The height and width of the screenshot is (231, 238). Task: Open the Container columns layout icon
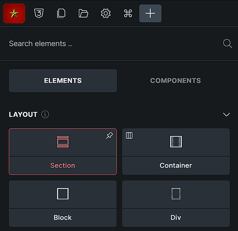(x=129, y=135)
